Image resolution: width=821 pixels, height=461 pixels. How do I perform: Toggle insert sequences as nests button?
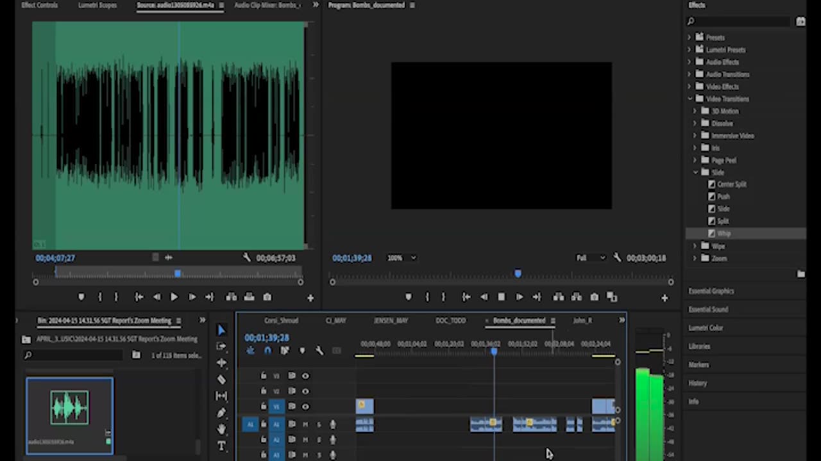(x=250, y=351)
